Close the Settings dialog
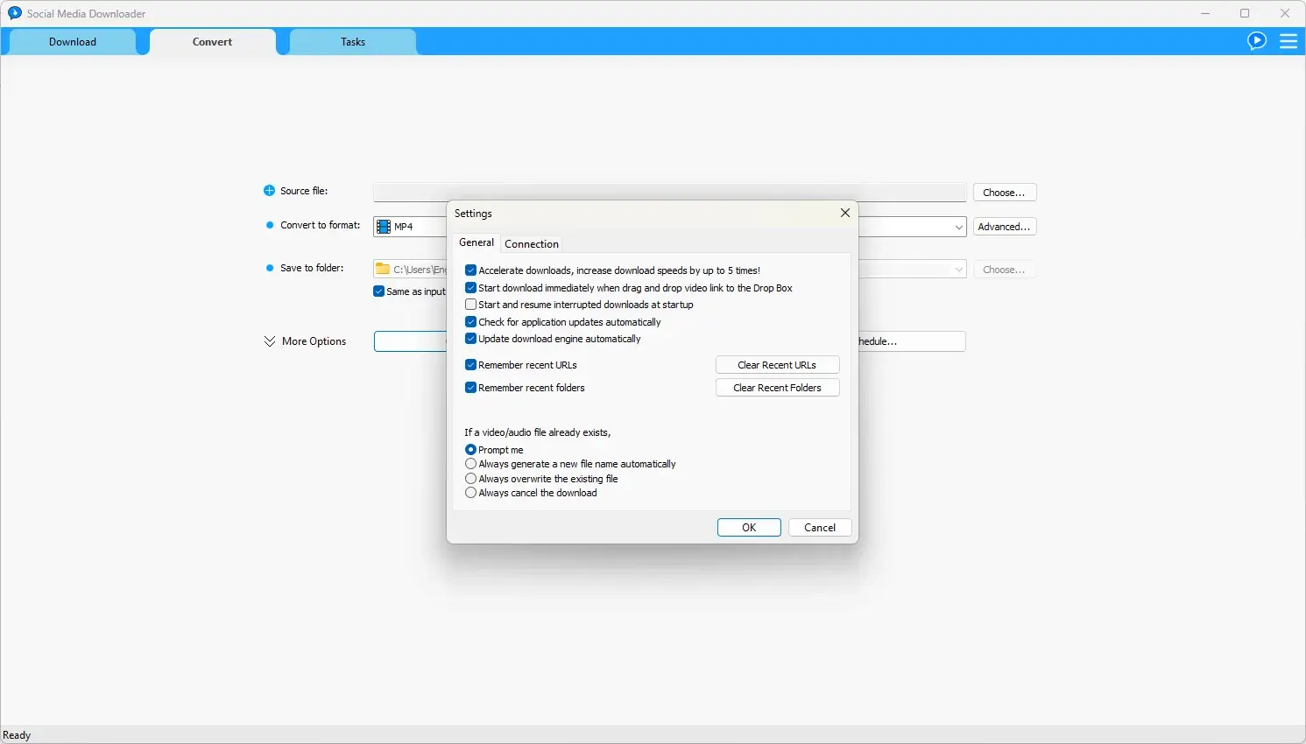 pyautogui.click(x=845, y=213)
